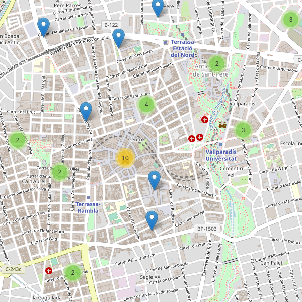302x302 pixels.
Task: Click the Ca n'Aurell neighborhood label
Action: pos(34,181)
